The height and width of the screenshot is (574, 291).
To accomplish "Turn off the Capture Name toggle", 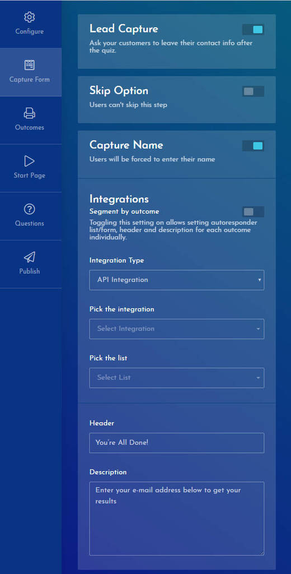I will coord(253,146).
